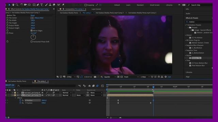Switch to Libraries workspace
Viewport: 218px width, 122px height.
[169, 5]
